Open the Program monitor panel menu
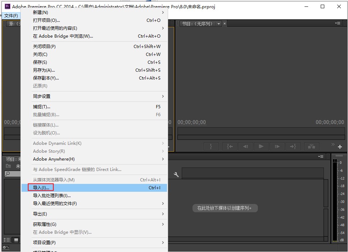348x252 pixels. tap(338, 23)
